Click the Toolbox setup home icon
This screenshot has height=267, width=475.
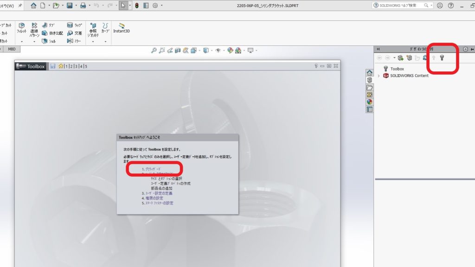61,66
